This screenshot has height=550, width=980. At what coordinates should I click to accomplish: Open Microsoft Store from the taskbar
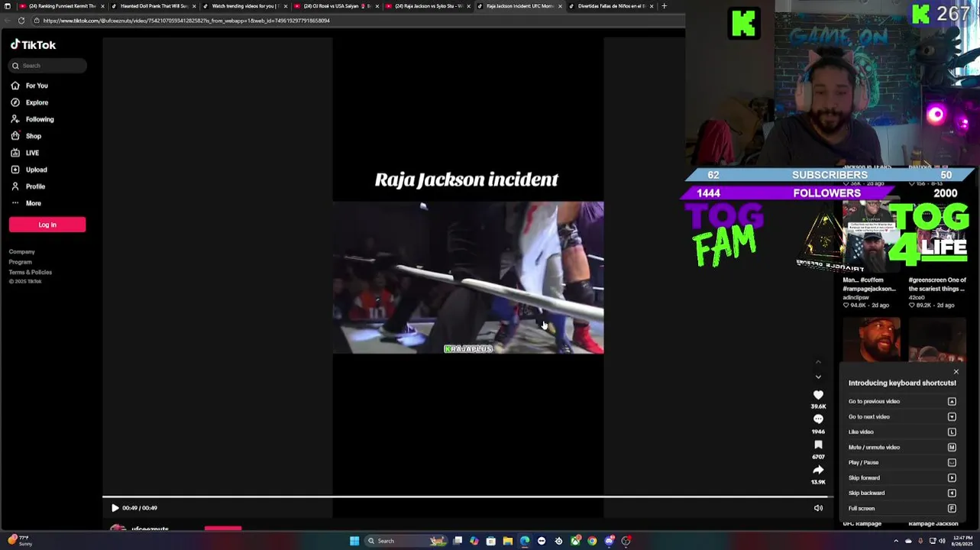click(490, 541)
